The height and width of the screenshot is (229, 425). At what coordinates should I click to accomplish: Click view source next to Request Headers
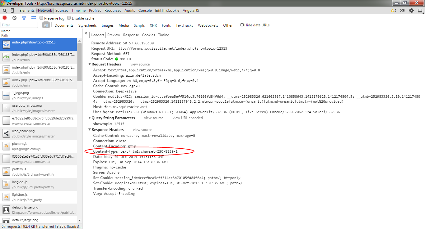pos(140,64)
